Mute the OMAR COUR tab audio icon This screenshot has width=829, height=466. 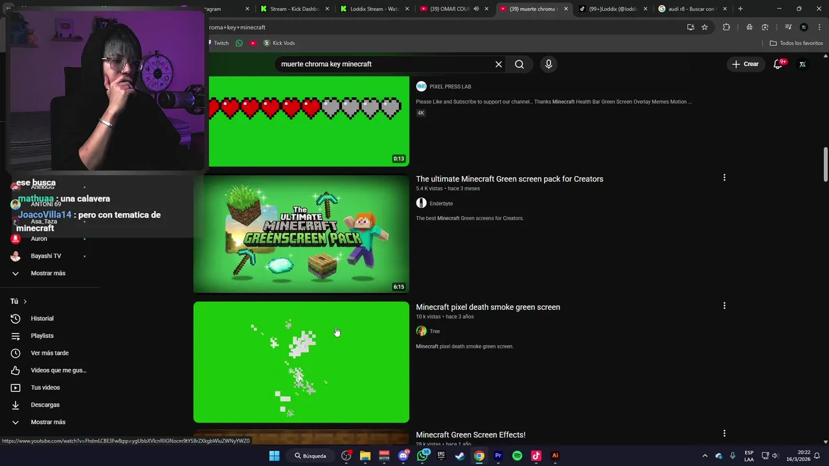click(476, 9)
